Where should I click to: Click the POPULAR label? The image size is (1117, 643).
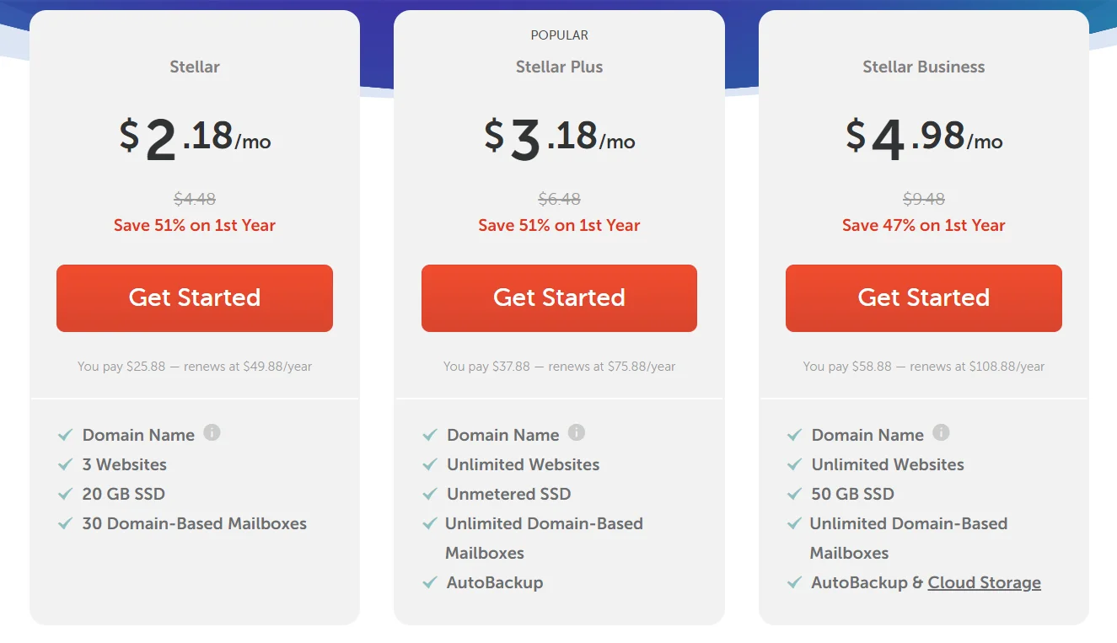coord(560,35)
